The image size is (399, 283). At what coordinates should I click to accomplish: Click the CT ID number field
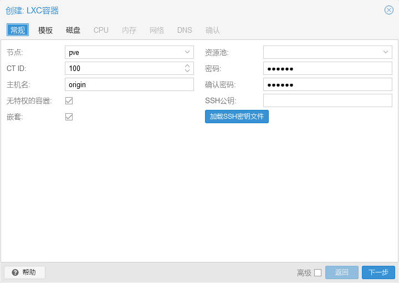click(123, 68)
